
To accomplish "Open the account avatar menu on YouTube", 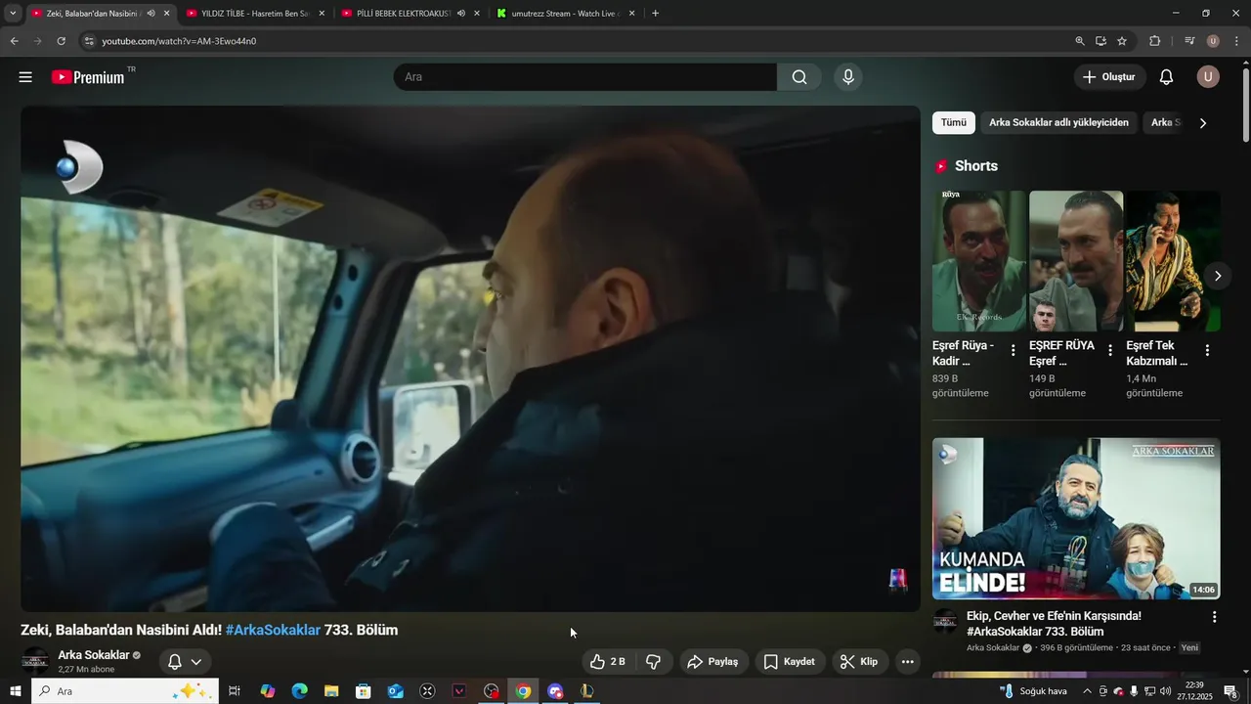I will point(1208,77).
